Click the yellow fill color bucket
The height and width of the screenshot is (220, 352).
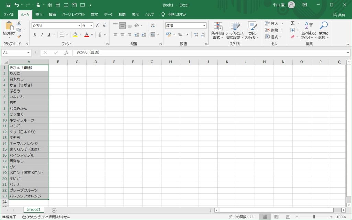click(75, 35)
